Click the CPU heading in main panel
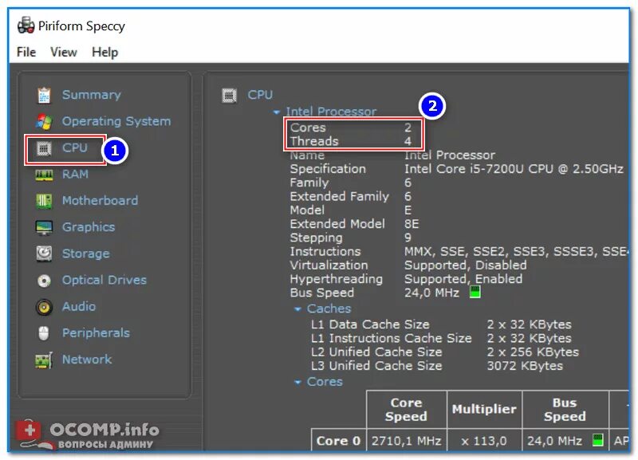638x460 pixels. (x=261, y=95)
